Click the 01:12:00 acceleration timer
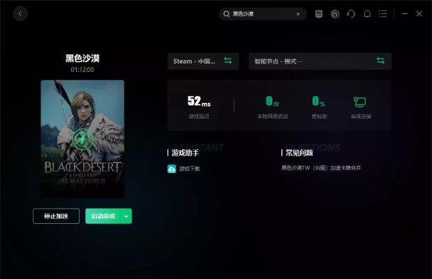 (82, 70)
